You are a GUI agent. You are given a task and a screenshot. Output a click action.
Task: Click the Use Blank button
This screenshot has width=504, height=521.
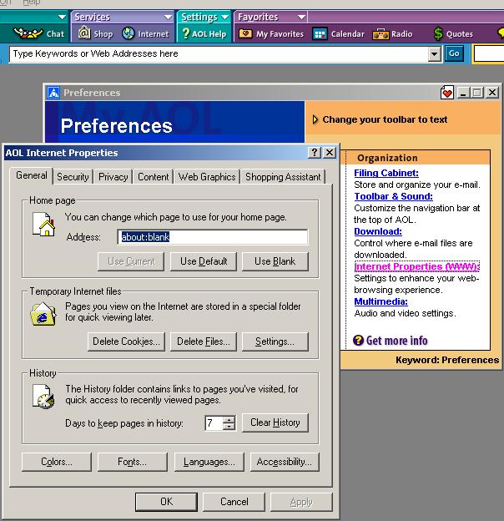[x=275, y=261]
